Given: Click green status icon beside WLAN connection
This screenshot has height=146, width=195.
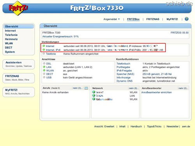Looking at the screenshot, I should point(44,70).
